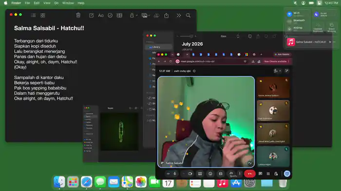341x191 pixels.
Task: Play Salma Salsabil - HATCHU!! in Control Center
Action: tap(330, 42)
